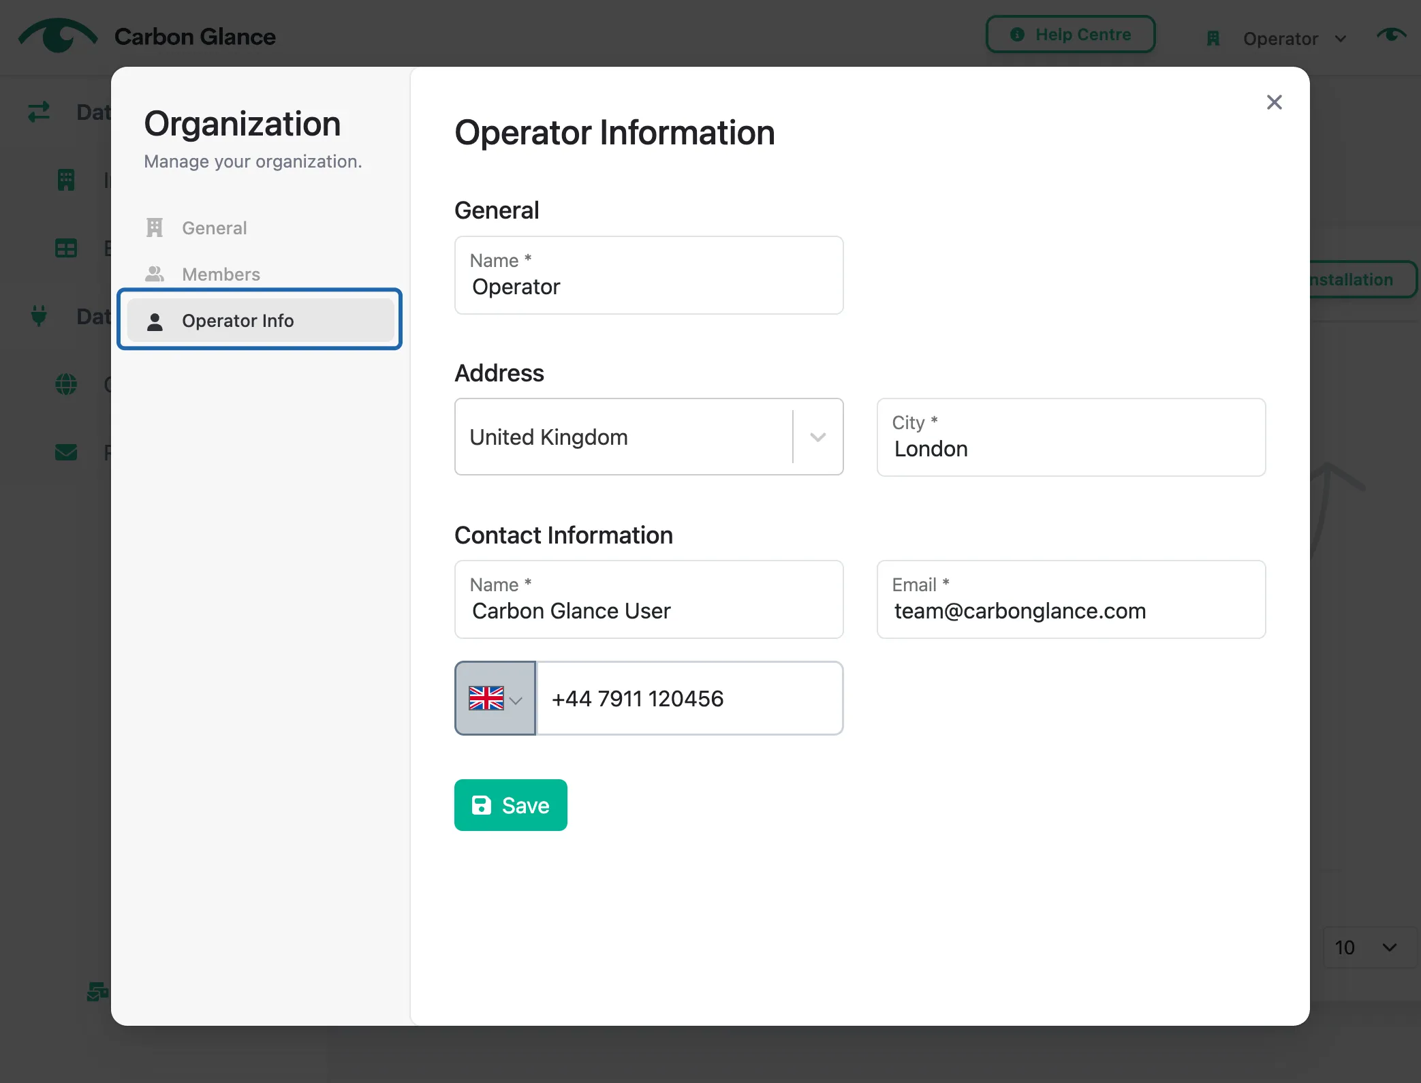Click the envelope icon in sidebar
Image resolution: width=1421 pixels, height=1083 pixels.
point(66,452)
